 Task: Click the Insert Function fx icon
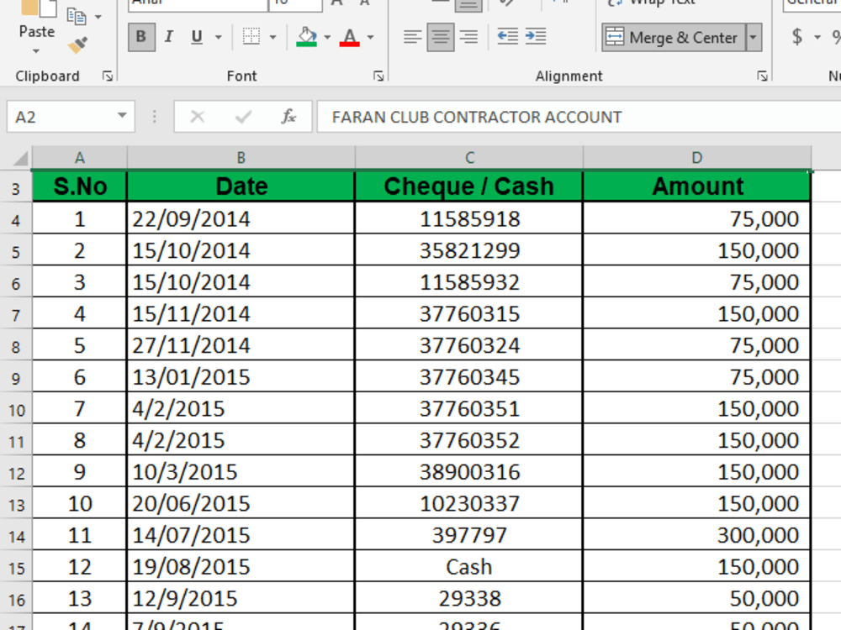(x=288, y=117)
